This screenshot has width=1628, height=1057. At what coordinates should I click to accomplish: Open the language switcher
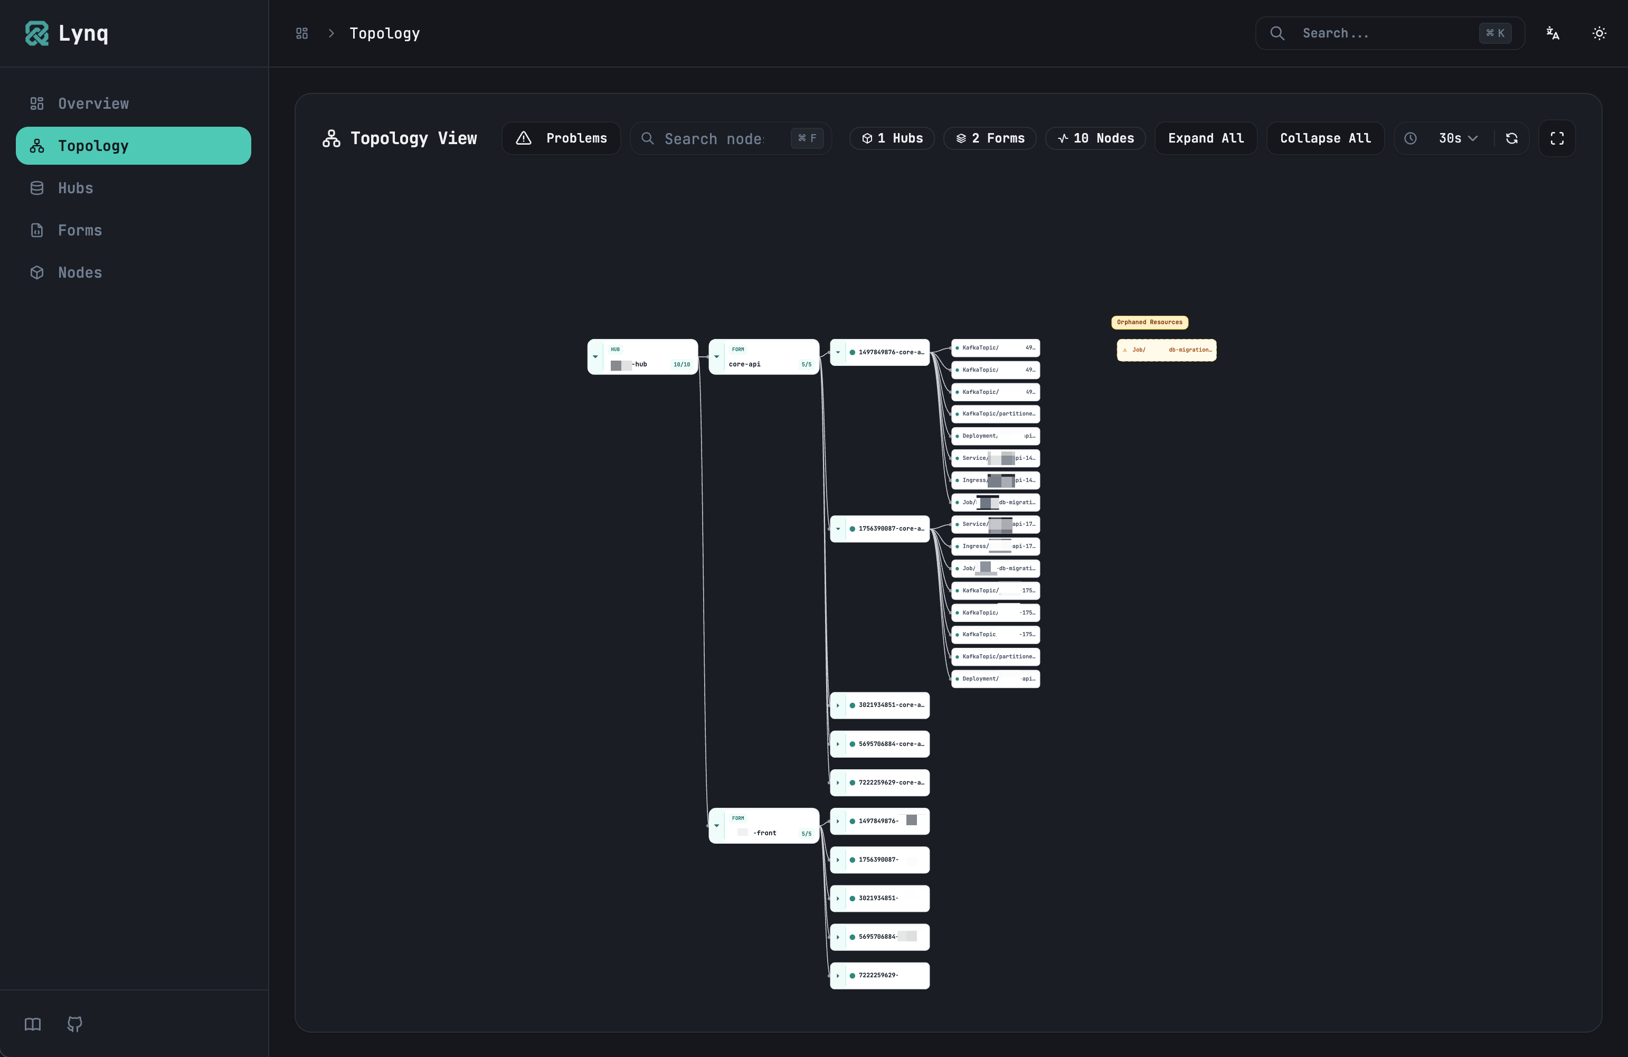(x=1552, y=33)
